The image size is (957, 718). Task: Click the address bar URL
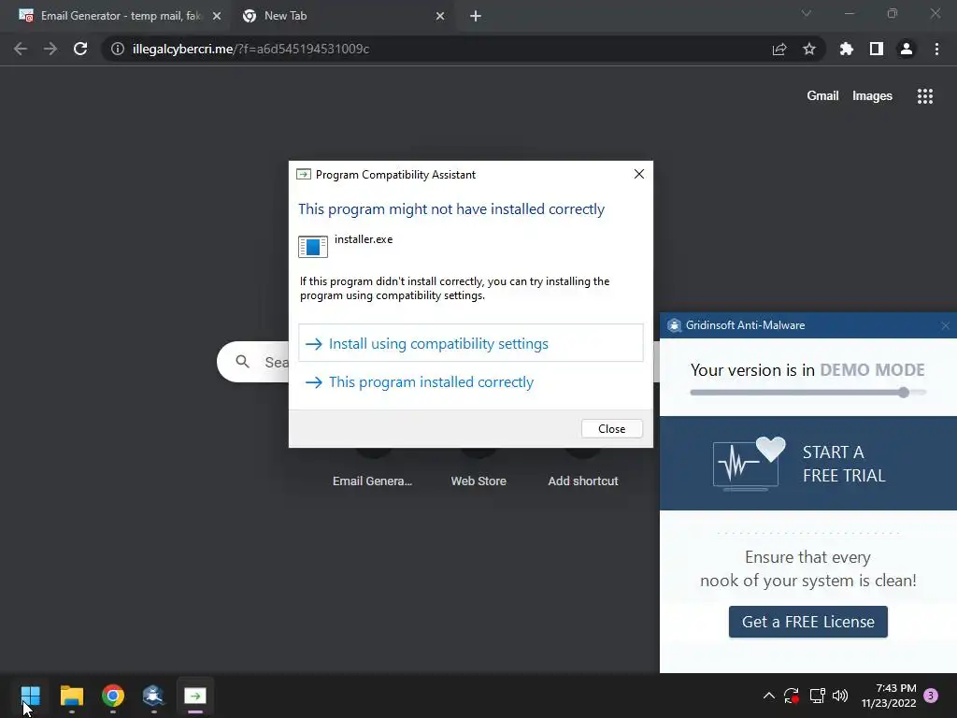[x=250, y=49]
